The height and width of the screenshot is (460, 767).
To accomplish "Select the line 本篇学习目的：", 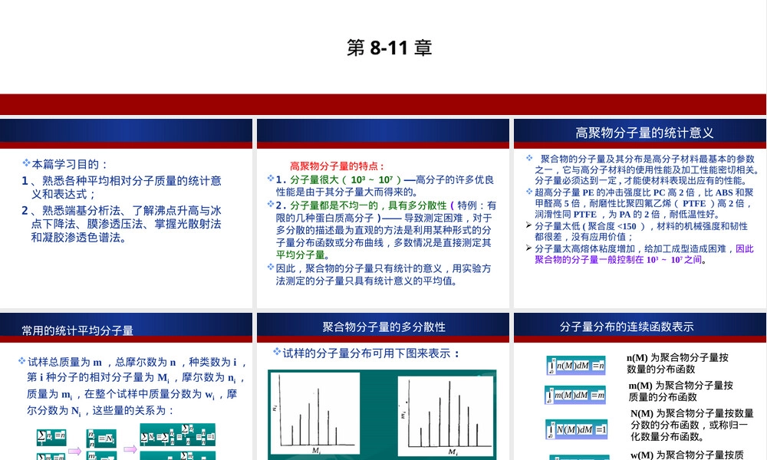I will click(x=65, y=164).
